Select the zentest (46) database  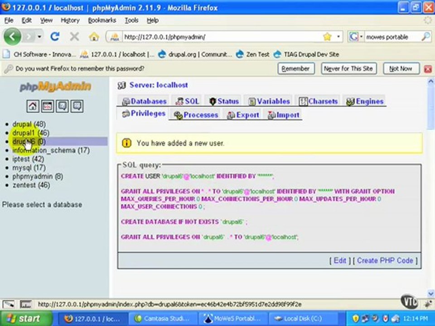tap(31, 185)
